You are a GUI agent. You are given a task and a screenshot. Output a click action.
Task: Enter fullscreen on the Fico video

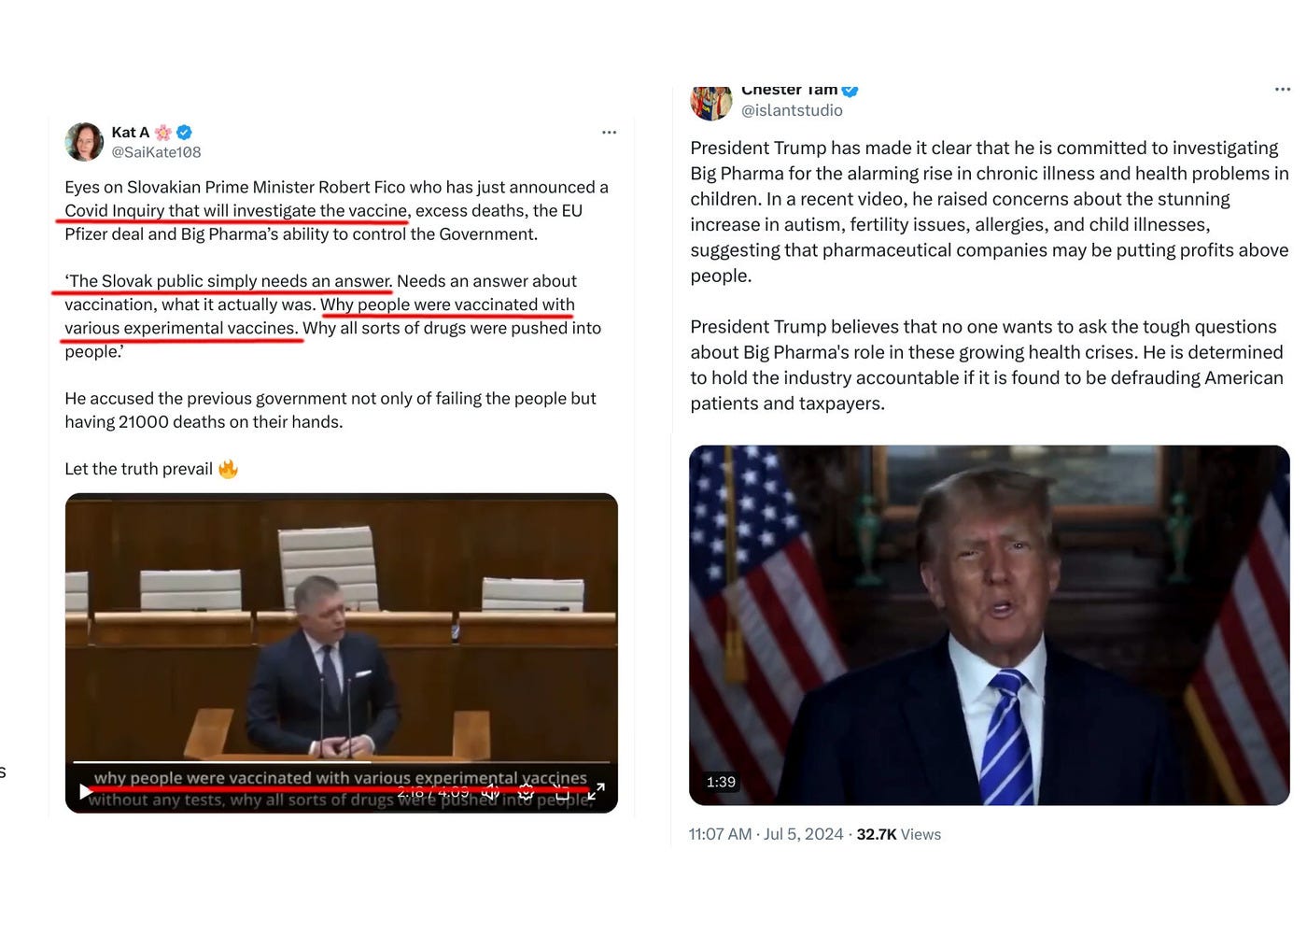point(596,792)
